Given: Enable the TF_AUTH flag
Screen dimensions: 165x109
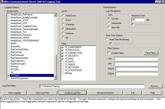Looking at the screenshot, I should pyautogui.click(x=62, y=62).
